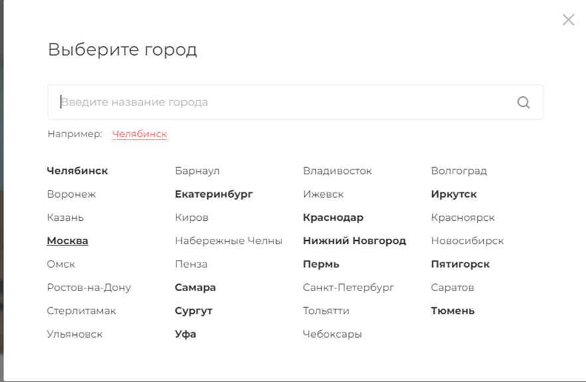Image resolution: width=586 pixels, height=382 pixels.
Task: Pick Пермь
Action: [321, 264]
